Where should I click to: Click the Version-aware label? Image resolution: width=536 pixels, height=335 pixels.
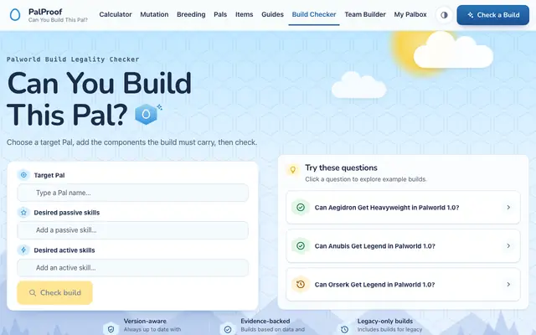145,321
